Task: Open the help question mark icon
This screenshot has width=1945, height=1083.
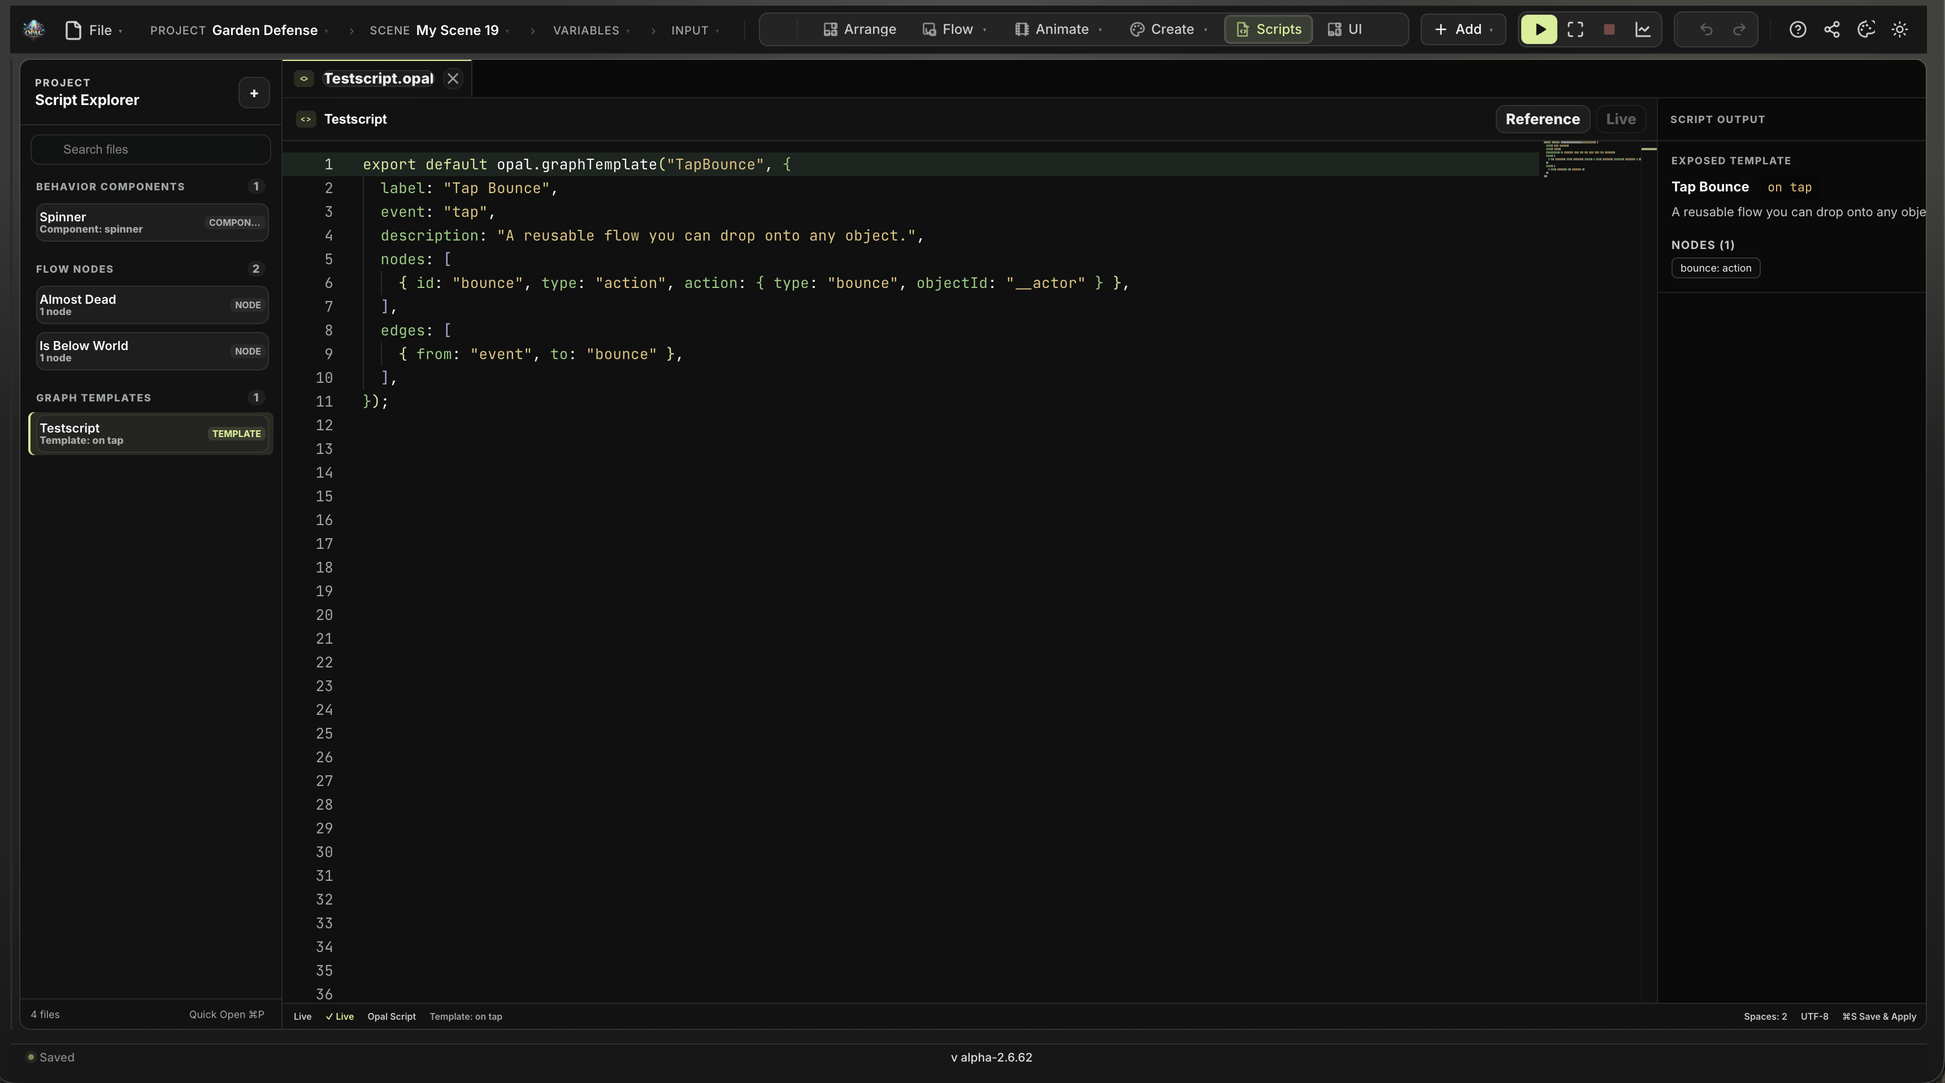Action: tap(1798, 29)
